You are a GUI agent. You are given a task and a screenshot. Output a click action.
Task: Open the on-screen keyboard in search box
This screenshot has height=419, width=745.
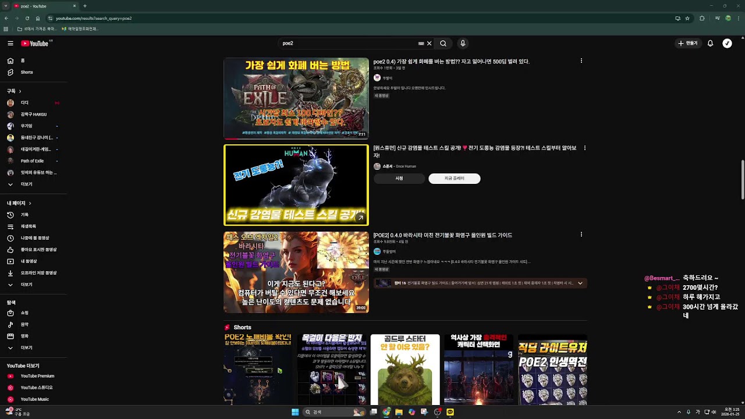coord(421,43)
